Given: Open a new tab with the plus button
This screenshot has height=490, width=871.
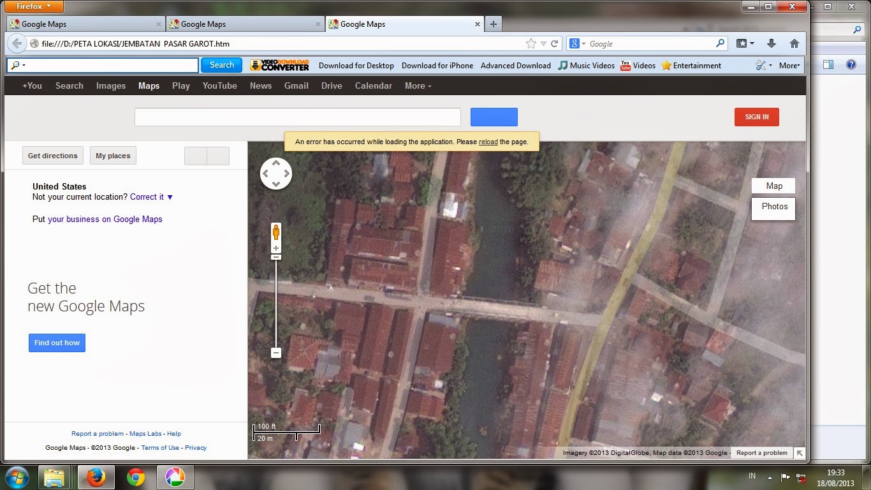Looking at the screenshot, I should (493, 24).
